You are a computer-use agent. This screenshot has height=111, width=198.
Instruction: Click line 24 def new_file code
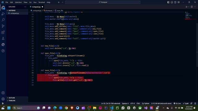point(50,46)
